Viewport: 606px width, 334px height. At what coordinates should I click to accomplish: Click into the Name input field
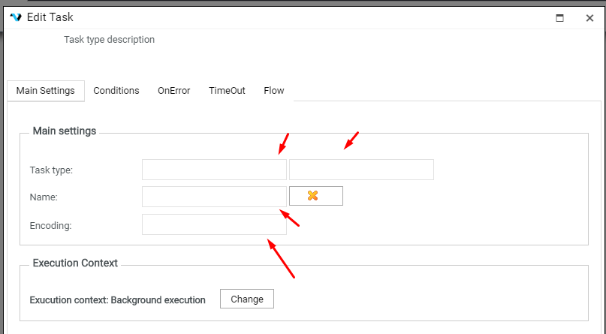(x=214, y=197)
